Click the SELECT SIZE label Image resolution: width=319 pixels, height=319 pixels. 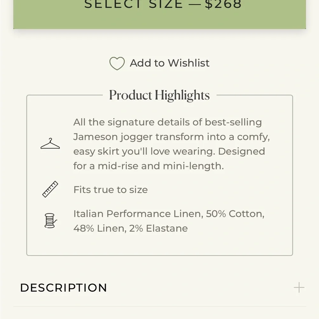tap(134, 4)
